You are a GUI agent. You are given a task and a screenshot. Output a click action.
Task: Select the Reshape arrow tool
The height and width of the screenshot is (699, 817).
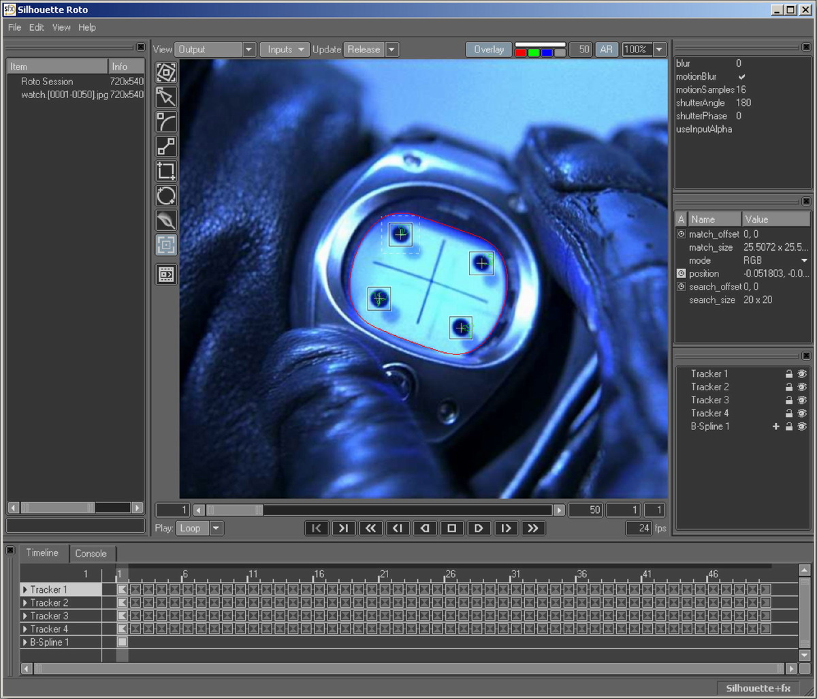pyautogui.click(x=166, y=97)
